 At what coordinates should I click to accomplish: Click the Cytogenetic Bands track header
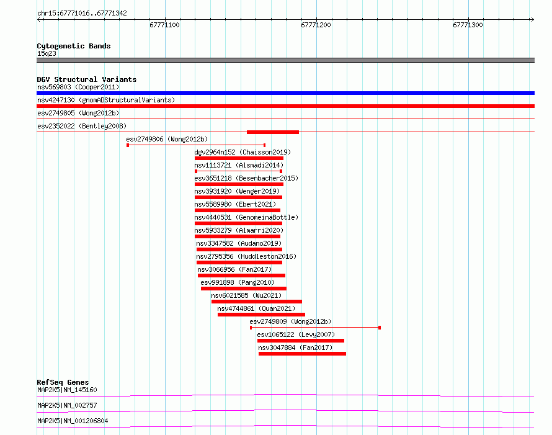click(74, 46)
